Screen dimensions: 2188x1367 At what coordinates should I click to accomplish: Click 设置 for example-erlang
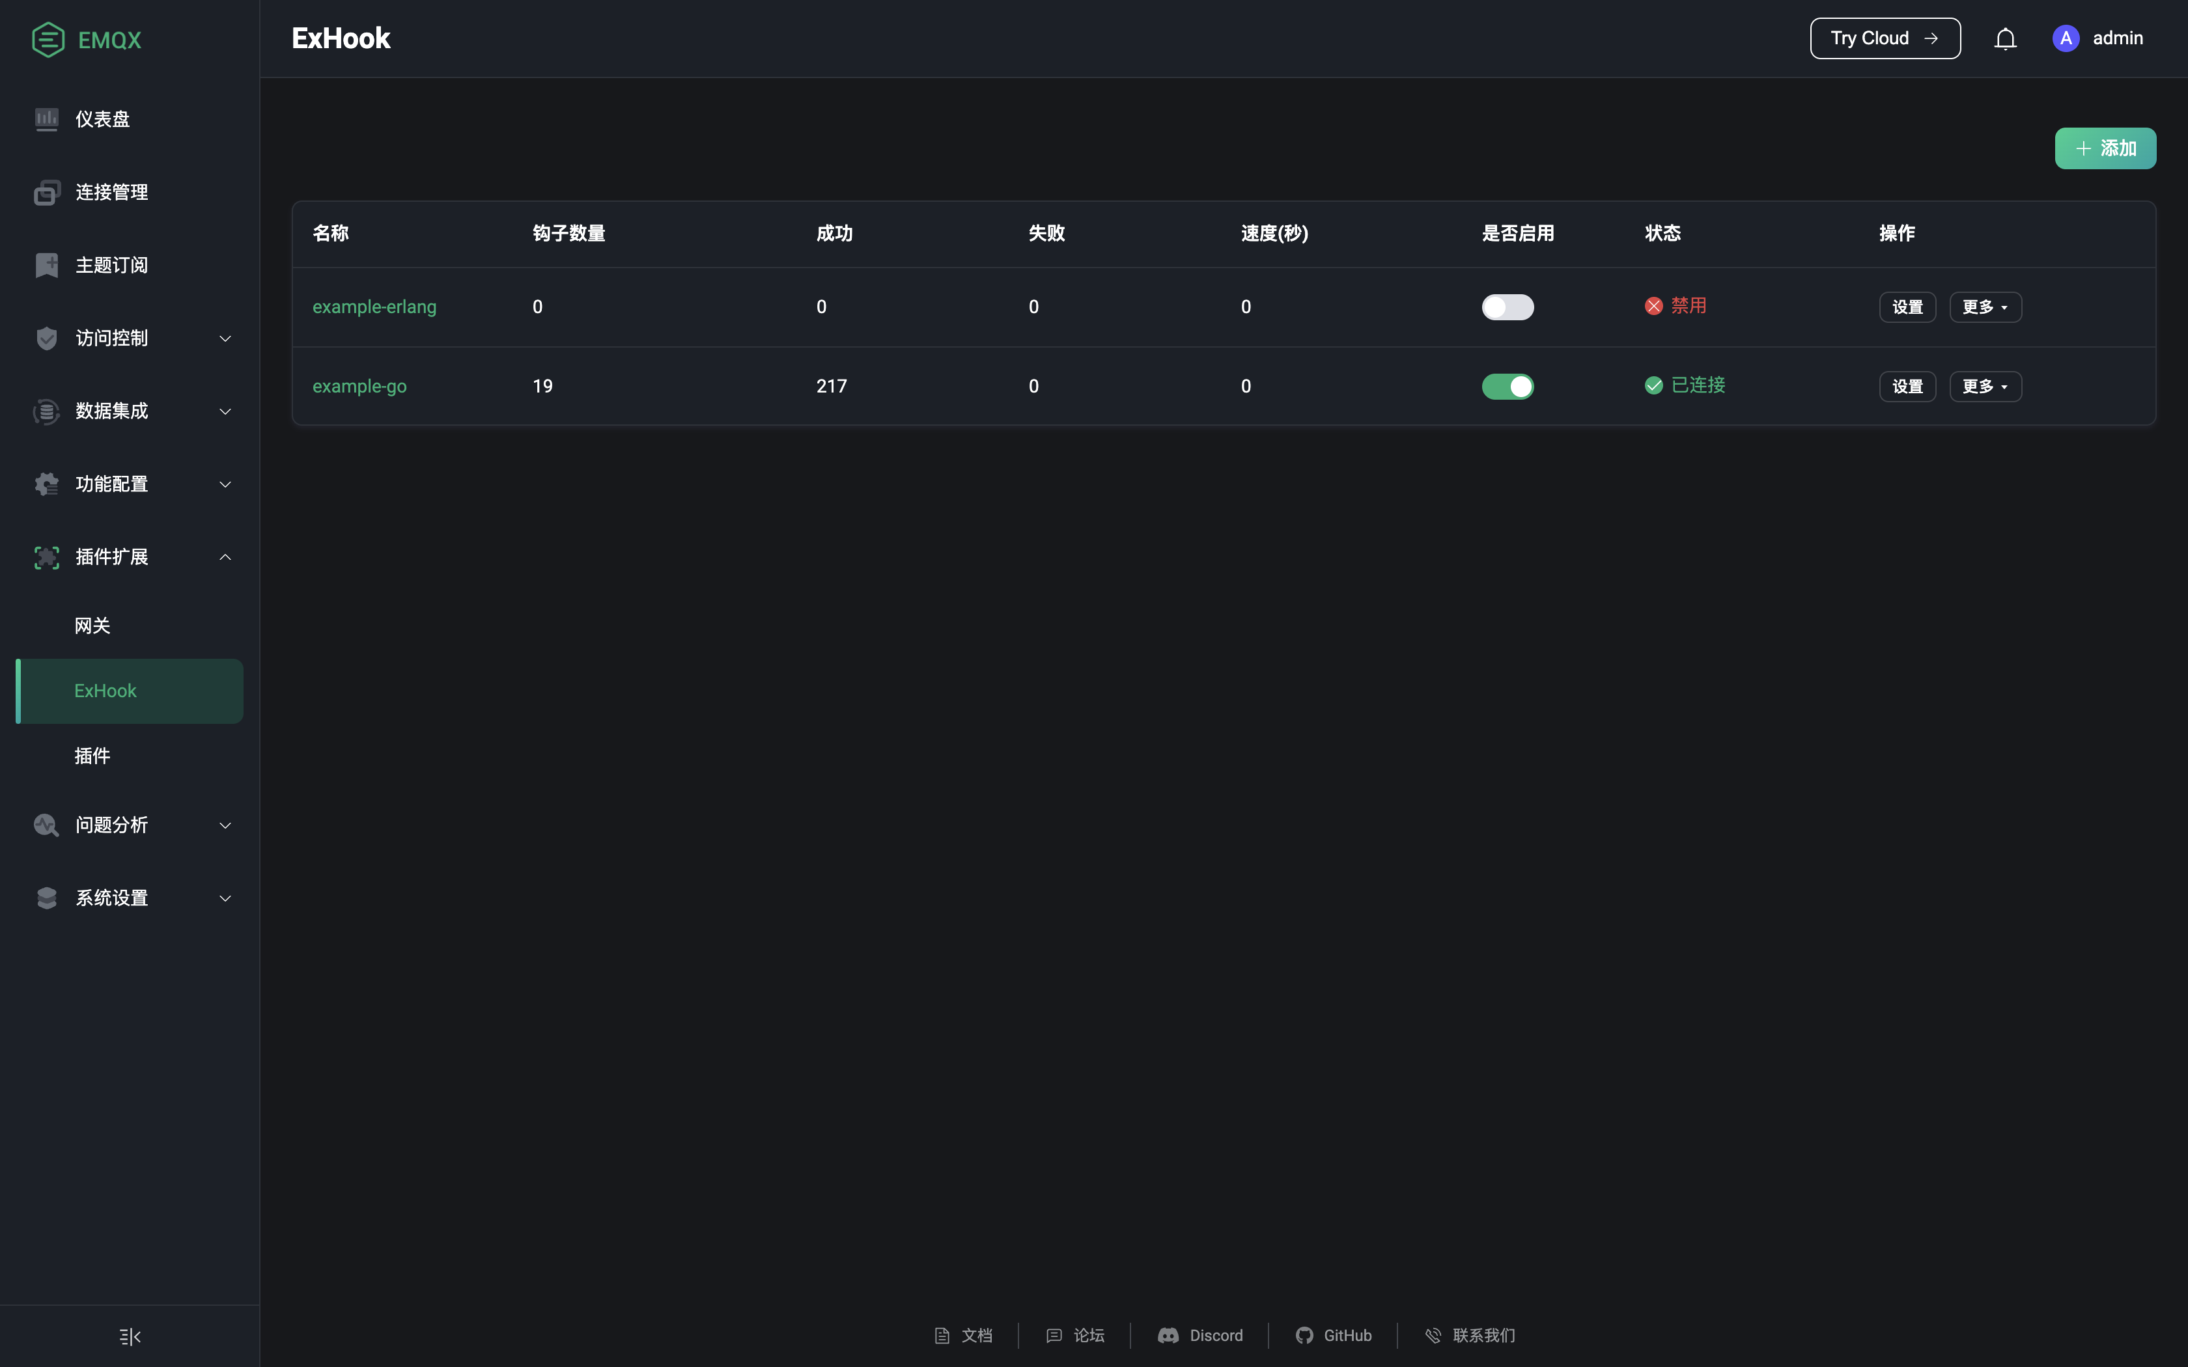point(1908,307)
